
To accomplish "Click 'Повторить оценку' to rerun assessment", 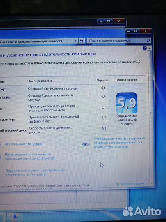I will pyautogui.click(x=131, y=184).
